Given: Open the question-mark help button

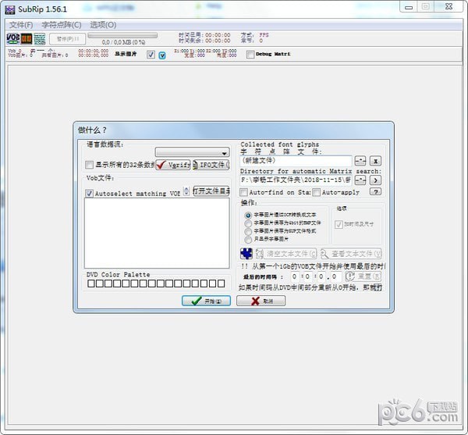Looking at the screenshot, I should pyautogui.click(x=375, y=192).
